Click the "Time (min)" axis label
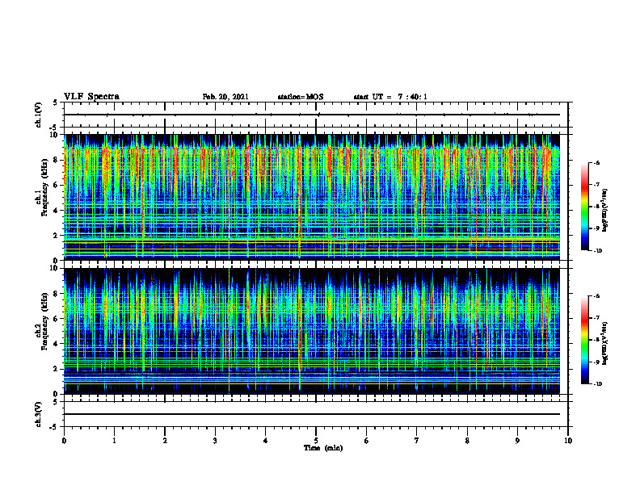 click(323, 448)
